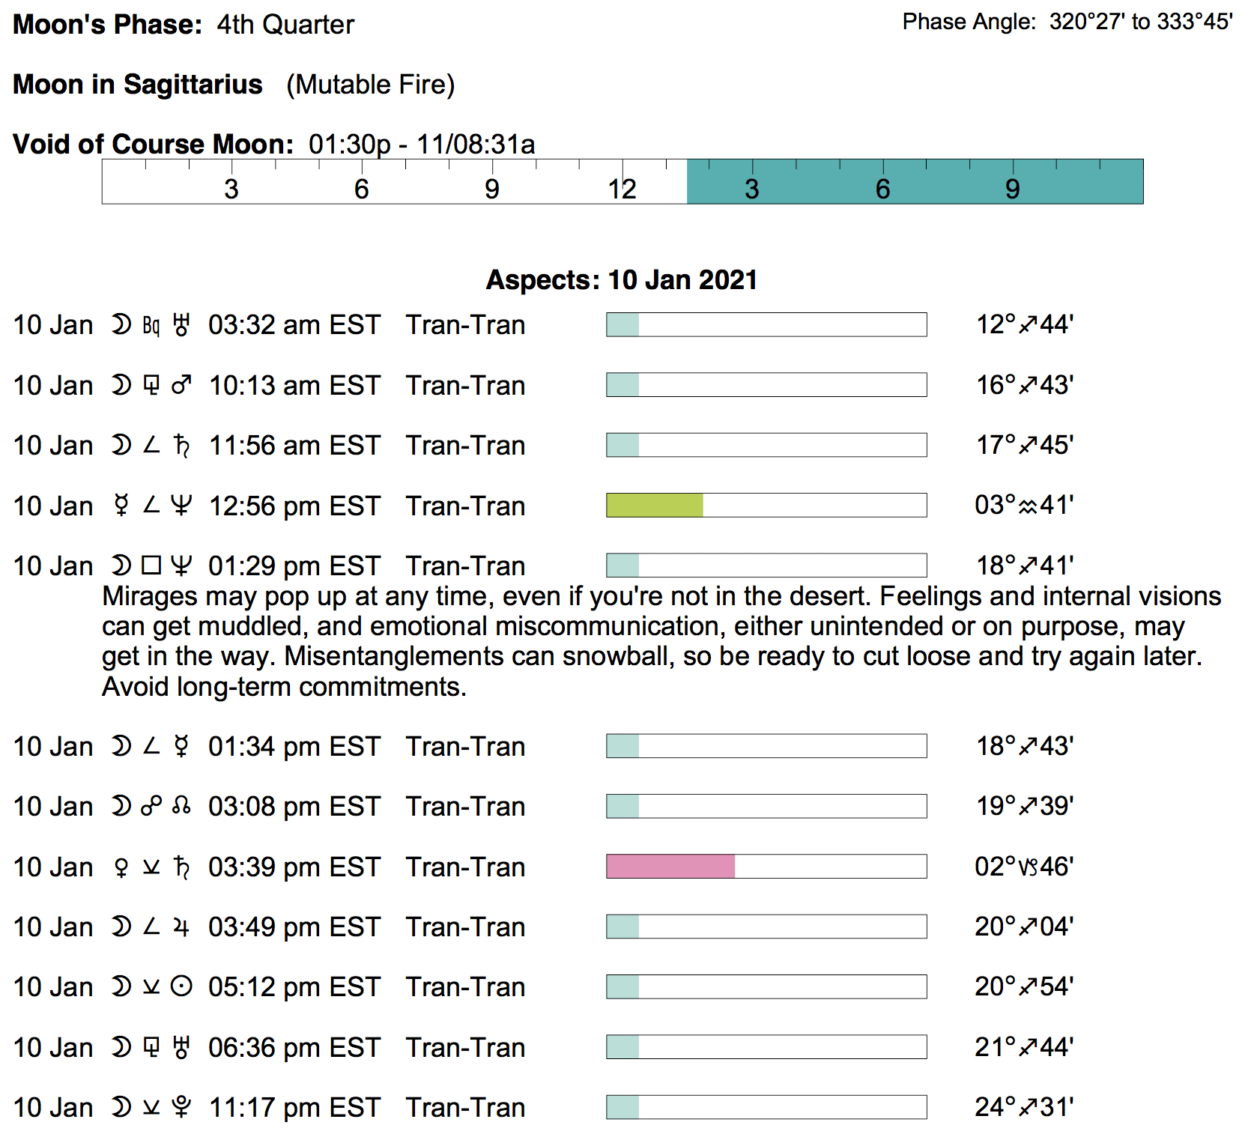Viewport: 1245px width, 1140px height.
Task: Click the green strength bar for Mercury-Neptune
Action: 655,506
